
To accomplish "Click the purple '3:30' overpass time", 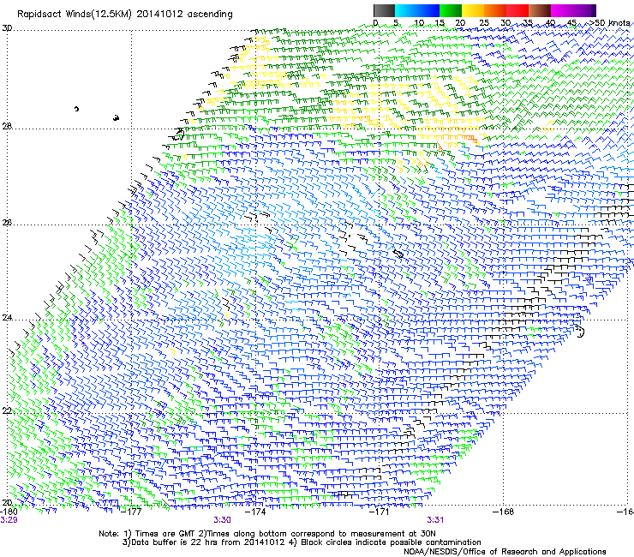I will coord(222,520).
